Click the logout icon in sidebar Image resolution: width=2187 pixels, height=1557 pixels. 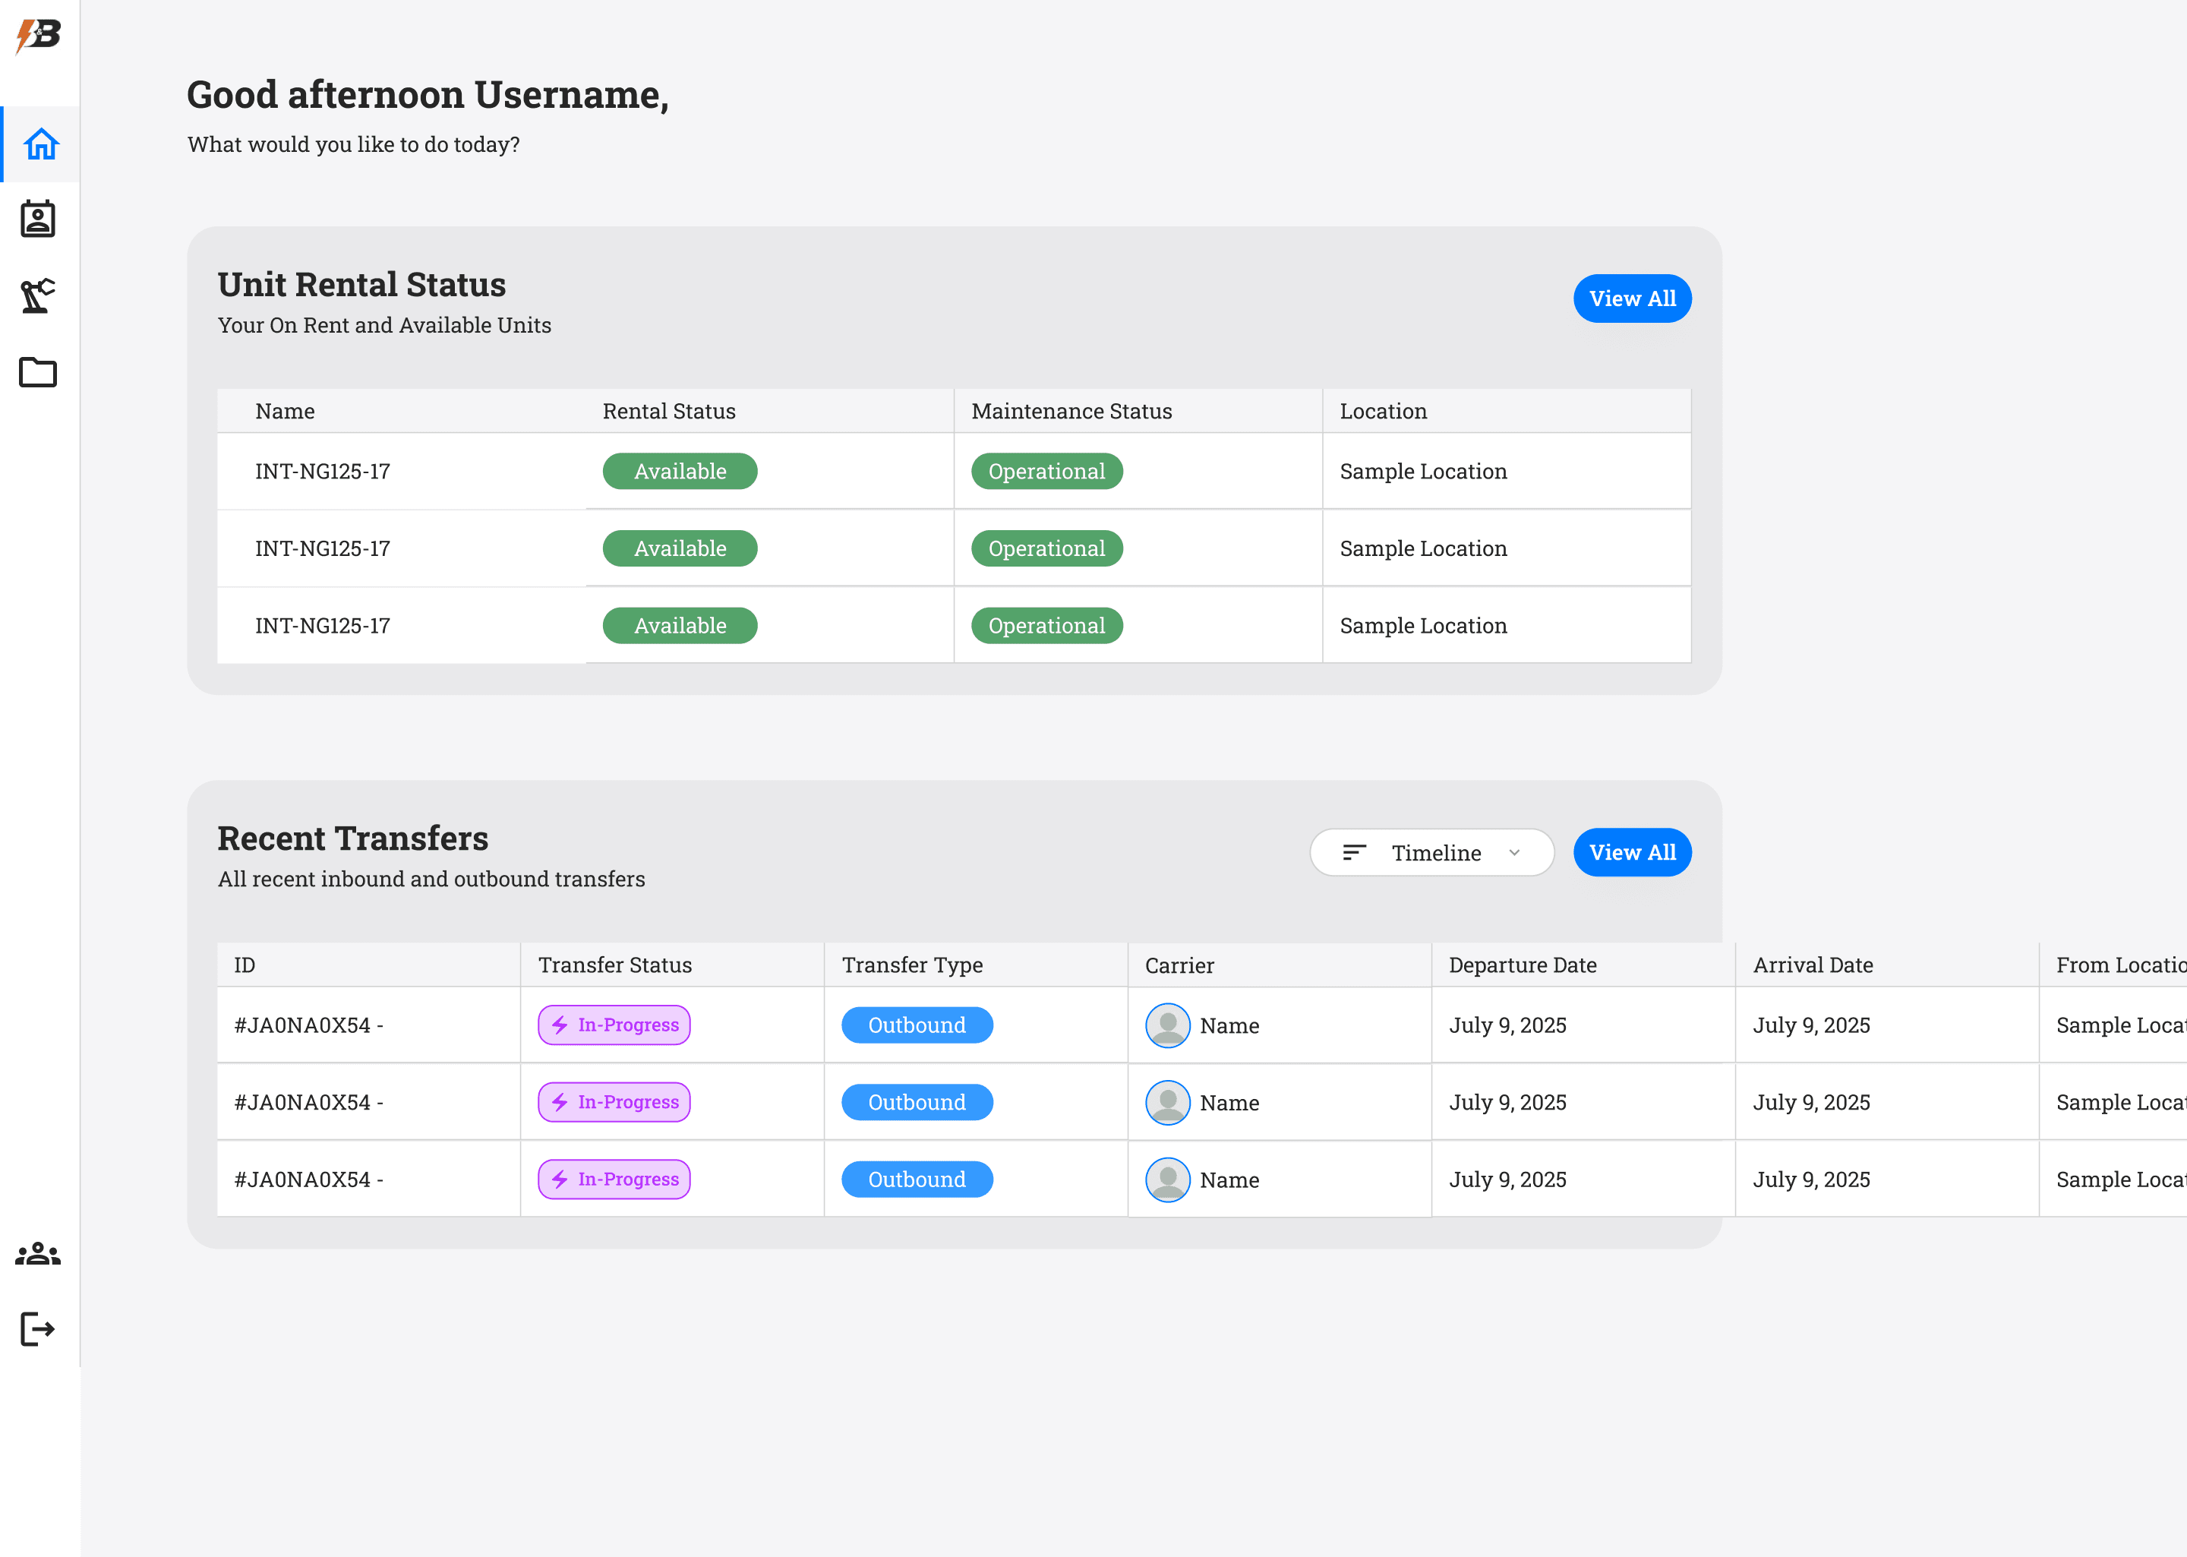coord(38,1329)
